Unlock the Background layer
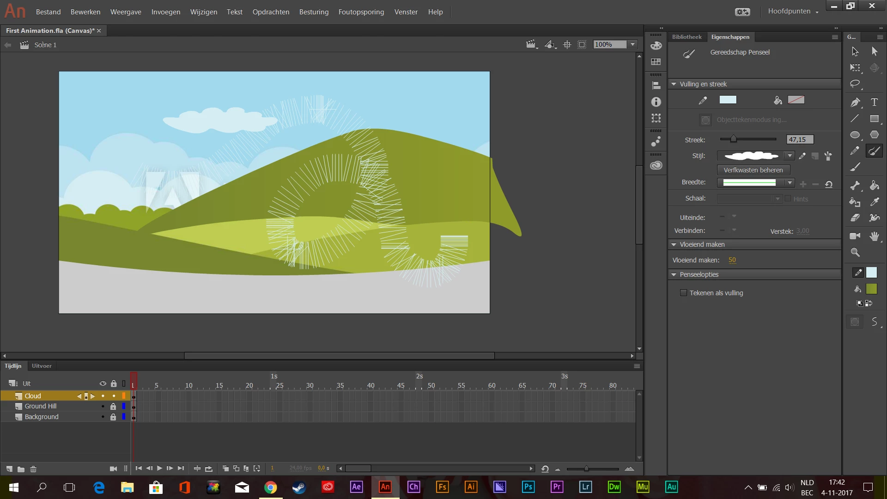887x499 pixels. 113,417
